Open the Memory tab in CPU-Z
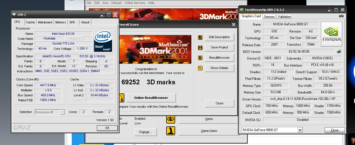 coord(61,22)
